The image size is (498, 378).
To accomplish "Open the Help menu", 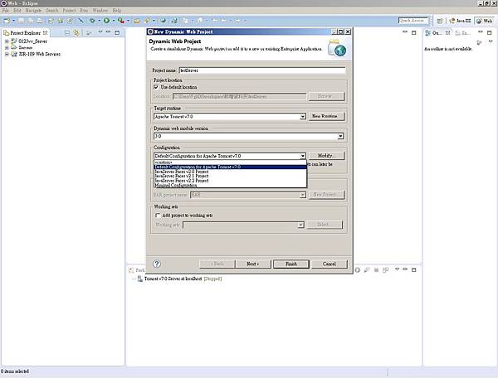I will [116, 11].
